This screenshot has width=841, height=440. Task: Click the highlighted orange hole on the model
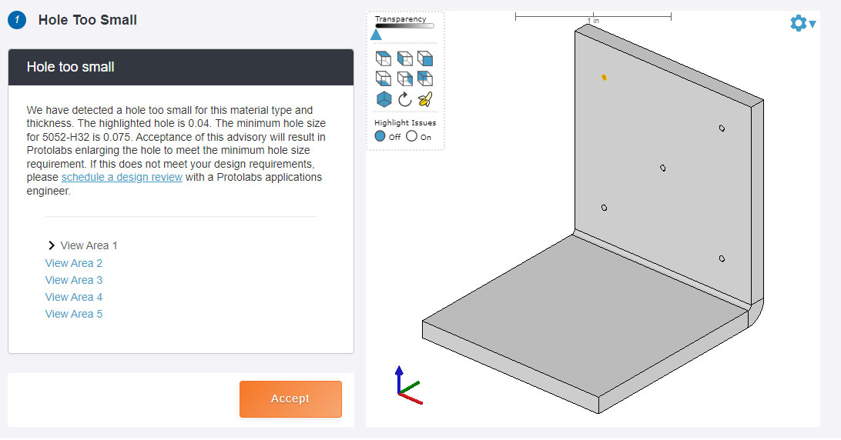pyautogui.click(x=605, y=78)
